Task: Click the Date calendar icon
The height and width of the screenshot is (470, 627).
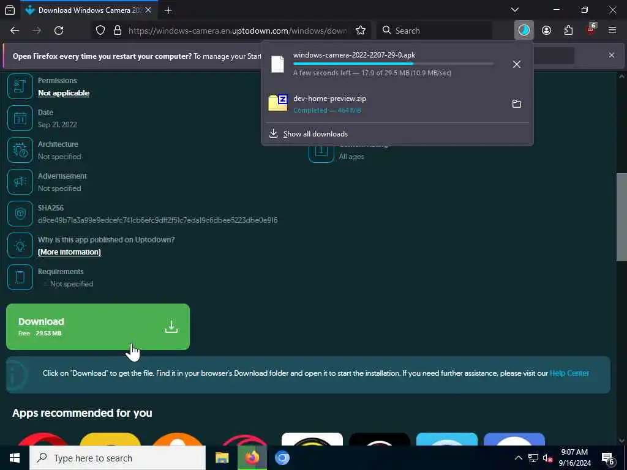Action: tap(20, 118)
